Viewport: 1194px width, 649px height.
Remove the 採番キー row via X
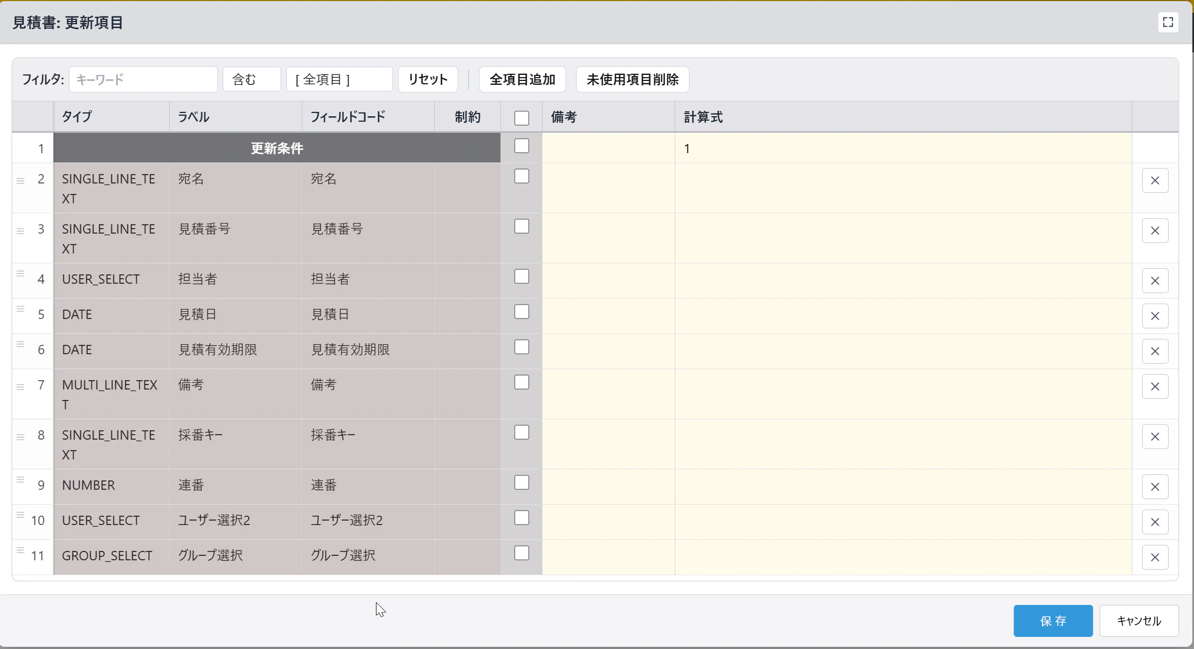point(1155,437)
